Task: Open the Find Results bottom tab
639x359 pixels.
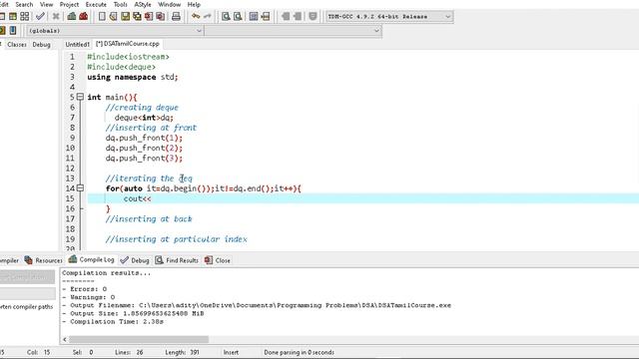Action: tap(177, 260)
